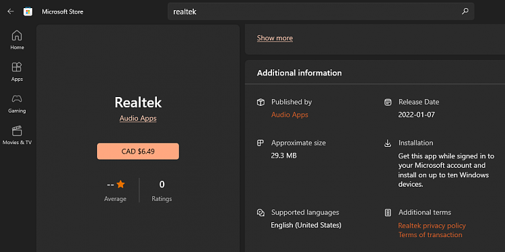Click the Approximate size icon

pyautogui.click(x=260, y=143)
